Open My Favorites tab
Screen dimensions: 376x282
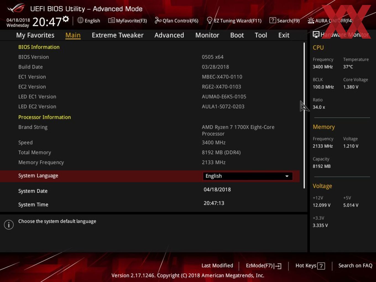[x=35, y=35]
